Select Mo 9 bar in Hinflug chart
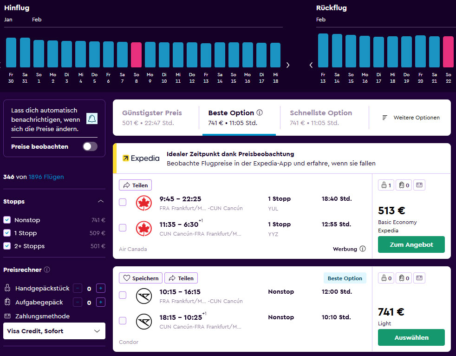The height and width of the screenshot is (356, 456). 150,55
